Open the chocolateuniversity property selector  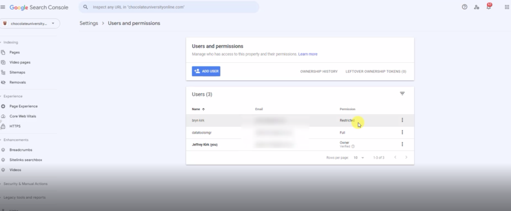(x=30, y=23)
